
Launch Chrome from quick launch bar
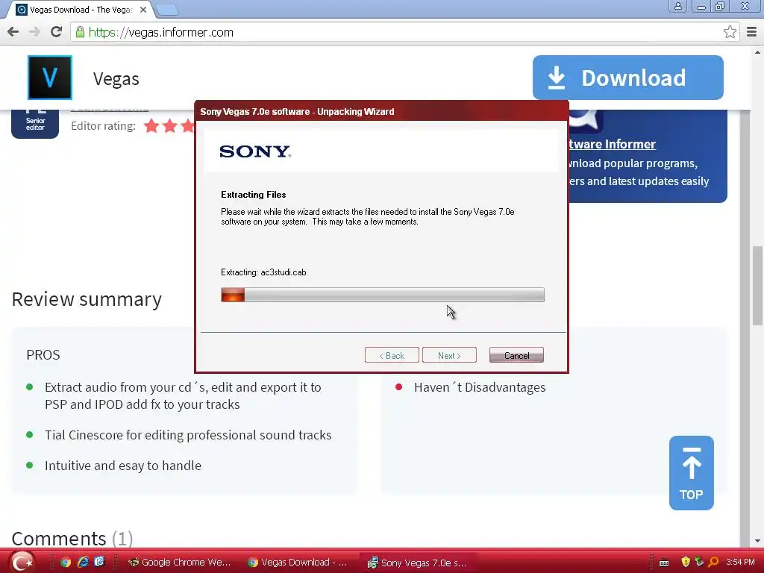click(66, 563)
